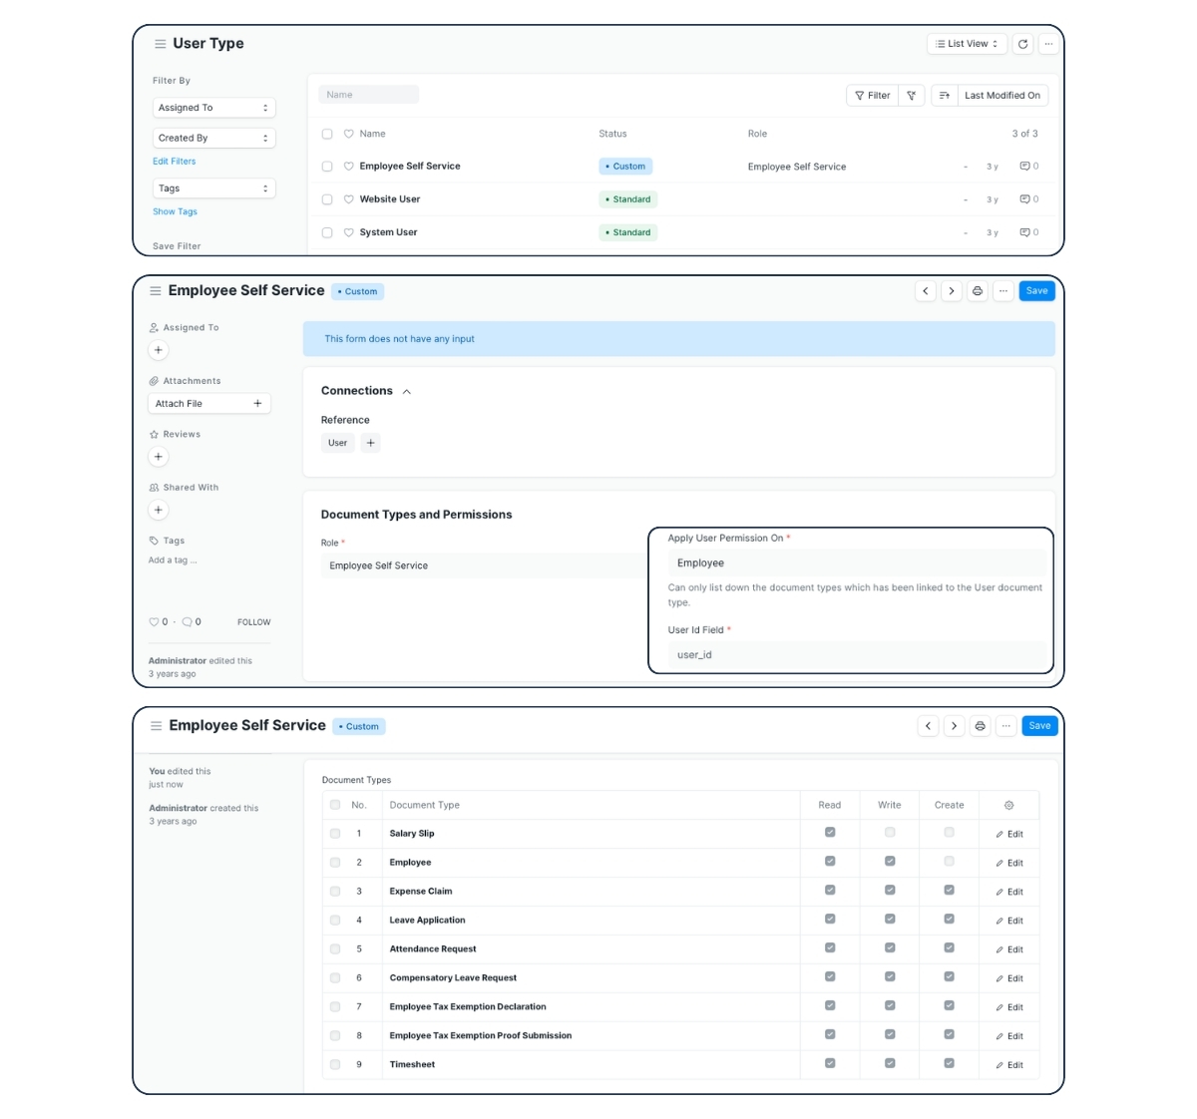1197x1119 pixels.
Task: Click the Filter button
Action: pyautogui.click(x=872, y=96)
